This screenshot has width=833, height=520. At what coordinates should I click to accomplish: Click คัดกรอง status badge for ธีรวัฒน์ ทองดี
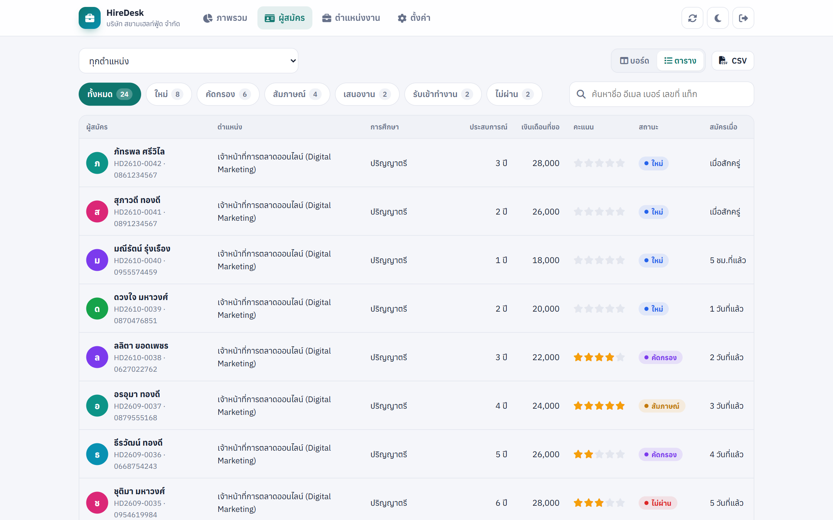coord(660,455)
